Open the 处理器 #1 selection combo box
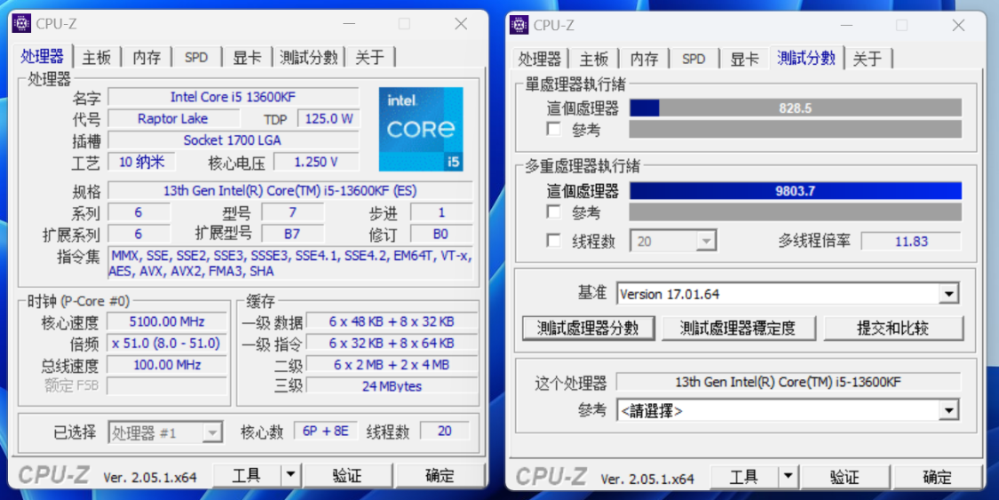Screen dimensions: 999x500 pos(166,433)
